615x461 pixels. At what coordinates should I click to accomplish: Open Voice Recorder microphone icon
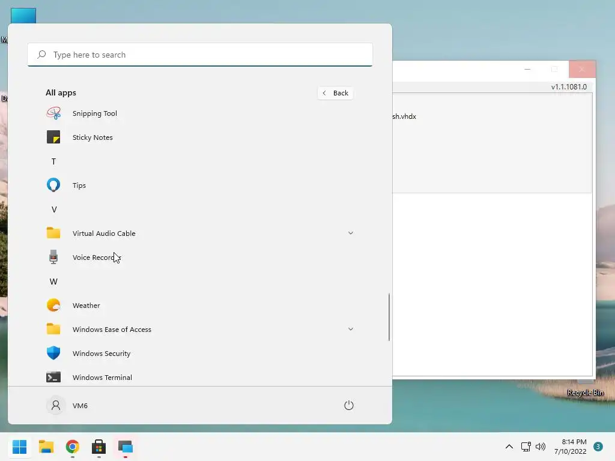(x=53, y=257)
